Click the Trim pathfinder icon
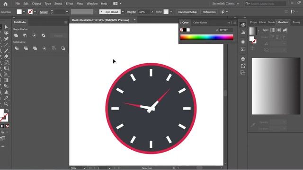 click(x=26, y=48)
